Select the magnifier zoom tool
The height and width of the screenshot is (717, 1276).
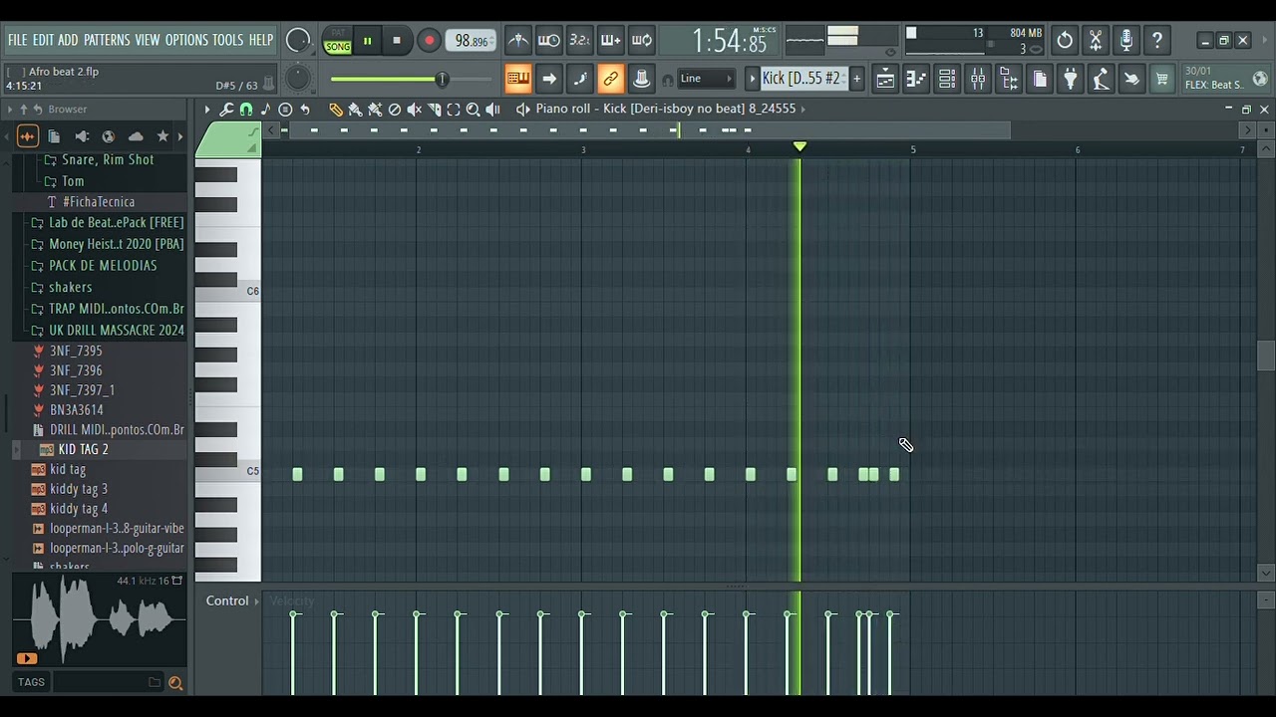pyautogui.click(x=474, y=110)
